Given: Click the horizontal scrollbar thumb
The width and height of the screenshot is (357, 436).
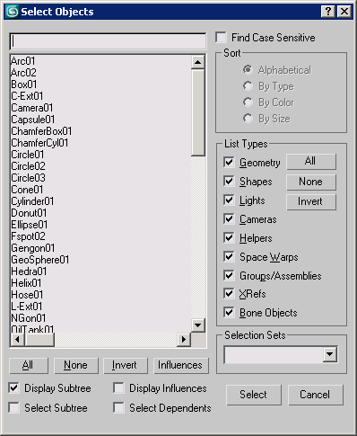Looking at the screenshot, I should point(39,340).
